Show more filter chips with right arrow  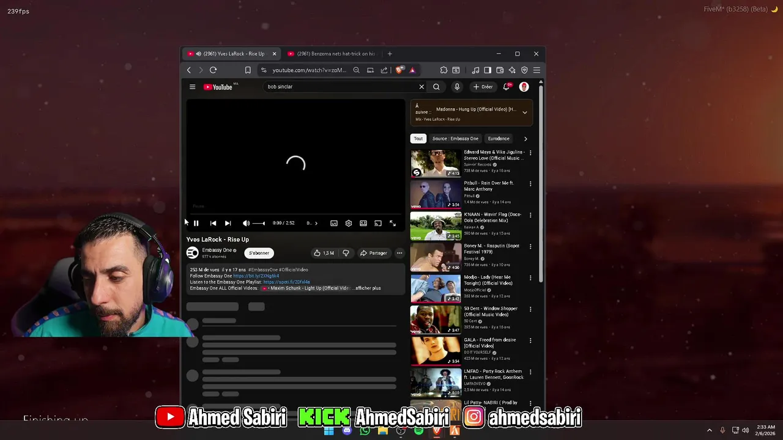pyautogui.click(x=525, y=139)
